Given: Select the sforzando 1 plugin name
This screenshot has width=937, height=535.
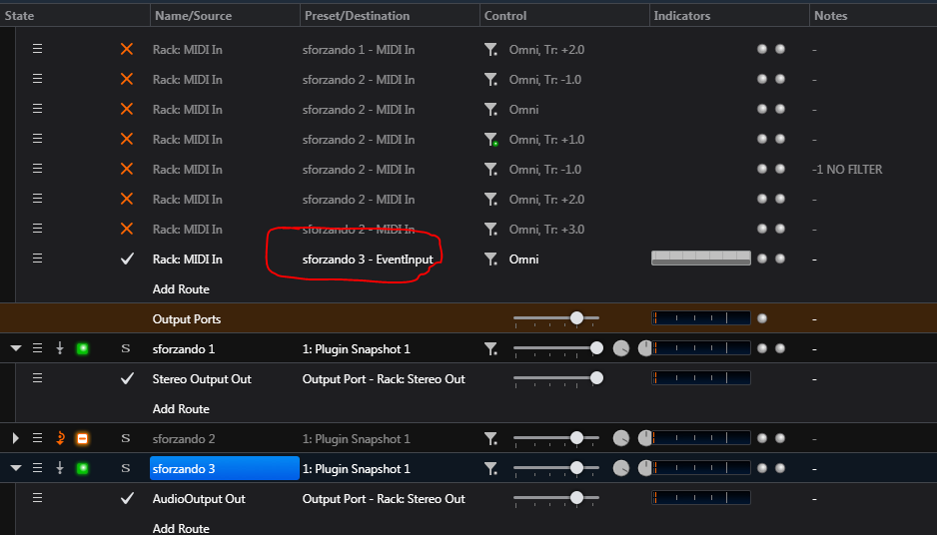Looking at the screenshot, I should [184, 349].
